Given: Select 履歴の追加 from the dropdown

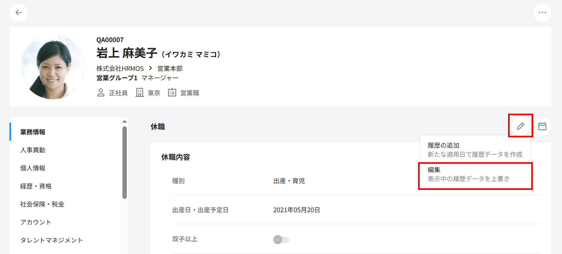Looking at the screenshot, I should [x=475, y=150].
